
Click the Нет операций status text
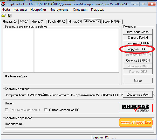pyautogui.click(x=14, y=124)
